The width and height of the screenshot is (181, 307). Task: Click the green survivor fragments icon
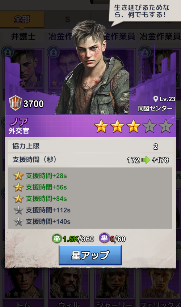coord(57,238)
